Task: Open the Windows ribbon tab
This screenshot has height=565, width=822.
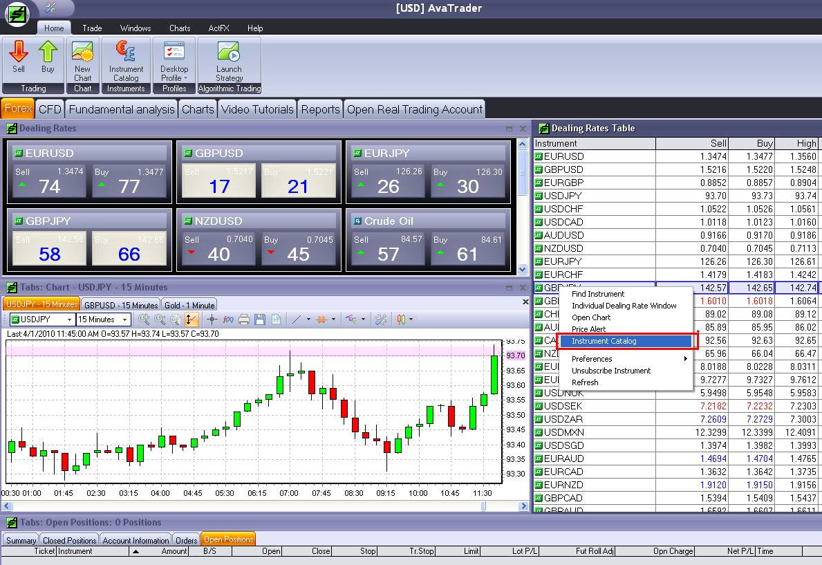Action: 136,28
